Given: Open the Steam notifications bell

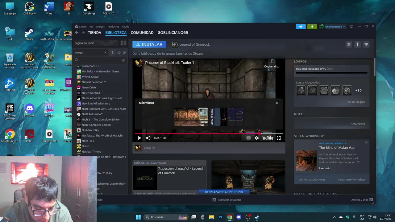Looking at the screenshot, I should [312, 27].
